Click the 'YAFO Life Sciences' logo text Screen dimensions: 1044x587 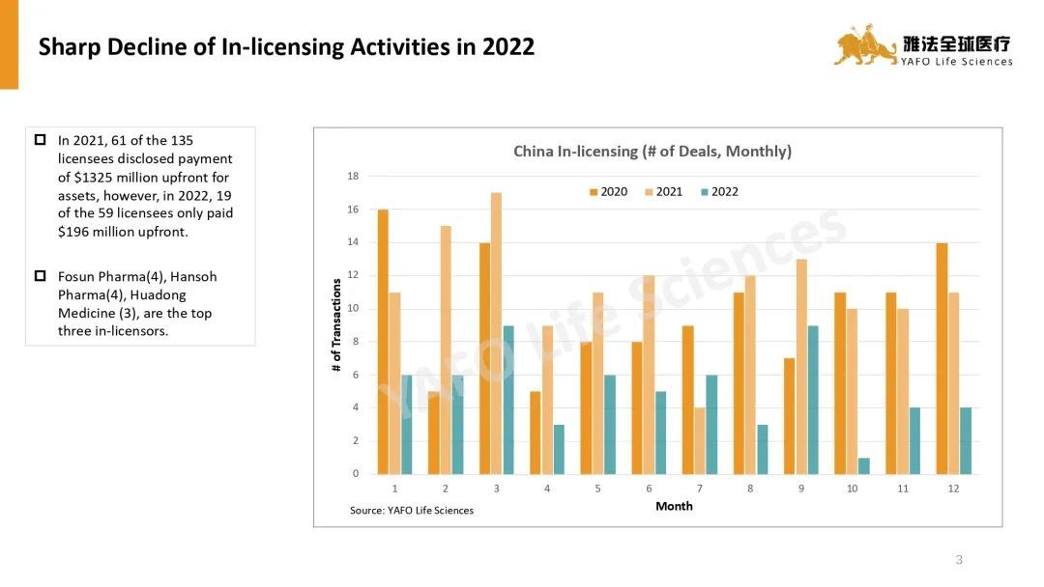pyautogui.click(x=957, y=62)
